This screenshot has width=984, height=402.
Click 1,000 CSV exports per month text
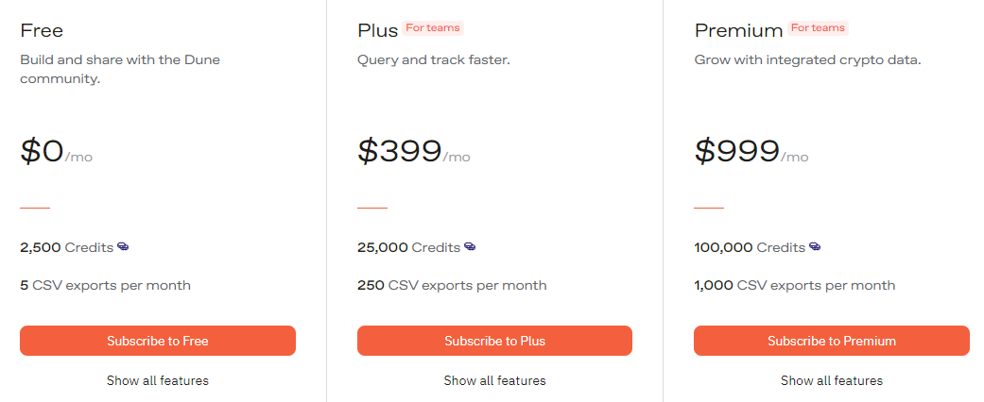click(795, 286)
